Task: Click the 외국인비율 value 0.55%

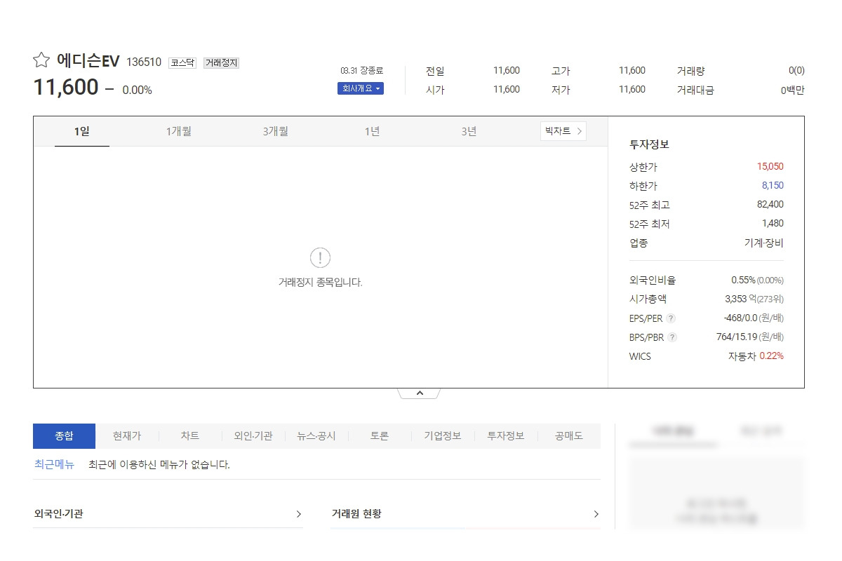Action: (743, 280)
